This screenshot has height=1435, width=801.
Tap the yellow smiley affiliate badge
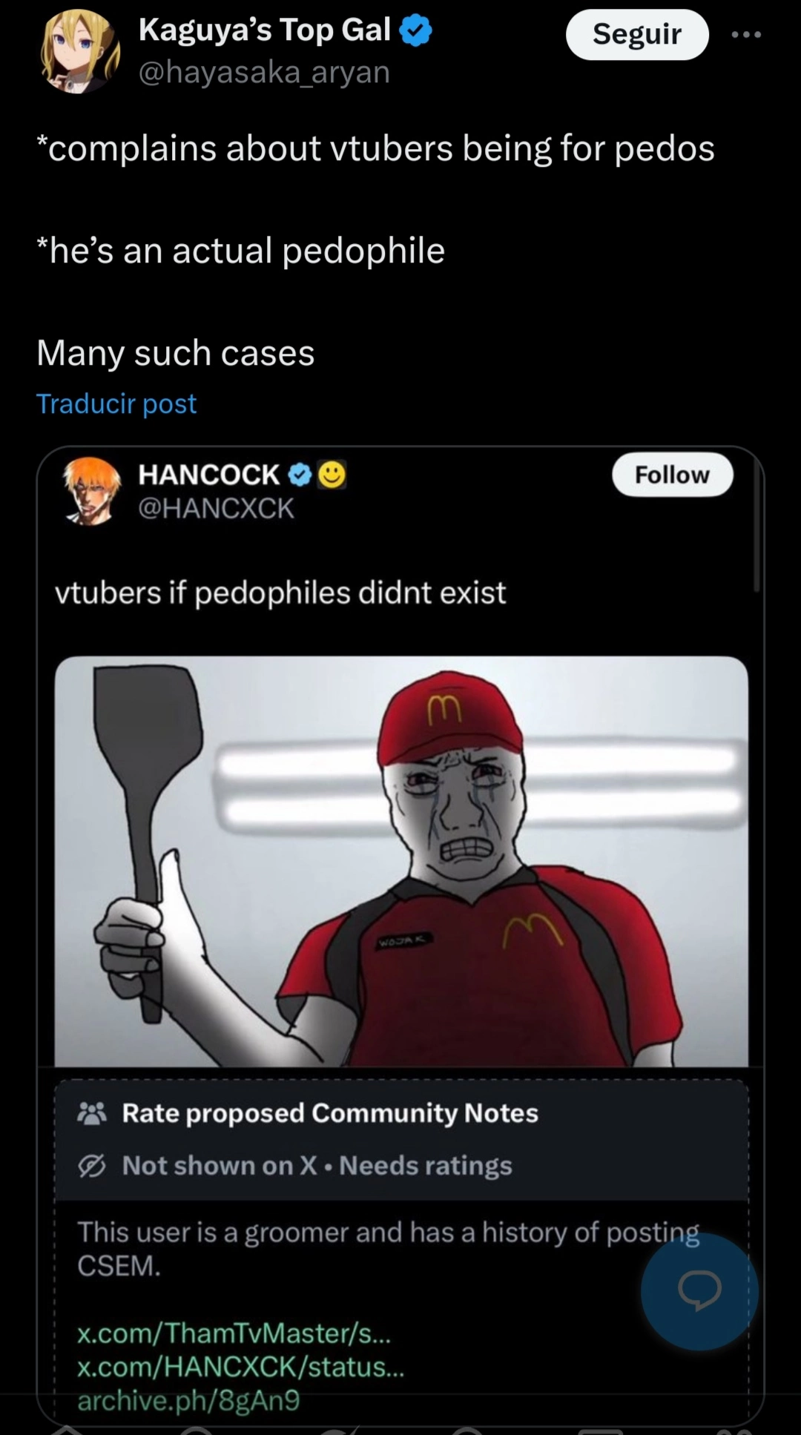[x=332, y=475]
